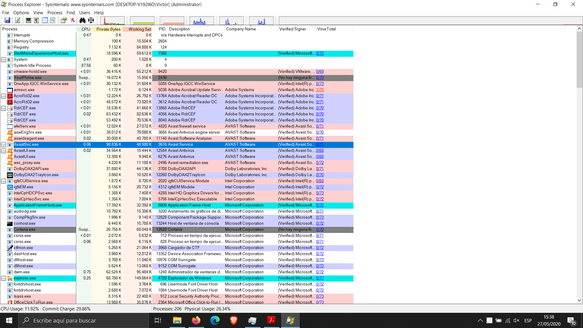The height and width of the screenshot is (328, 583).
Task: Select the crosshair Find Window's Process icon
Action: pos(91,20)
